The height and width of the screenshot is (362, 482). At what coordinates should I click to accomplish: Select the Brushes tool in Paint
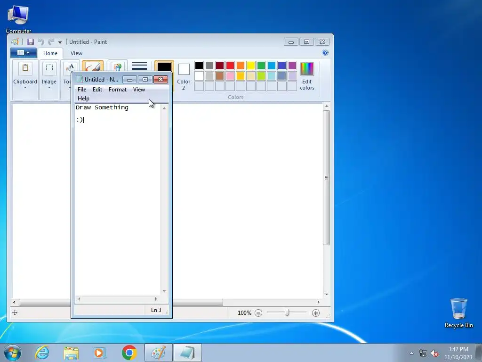93,66
